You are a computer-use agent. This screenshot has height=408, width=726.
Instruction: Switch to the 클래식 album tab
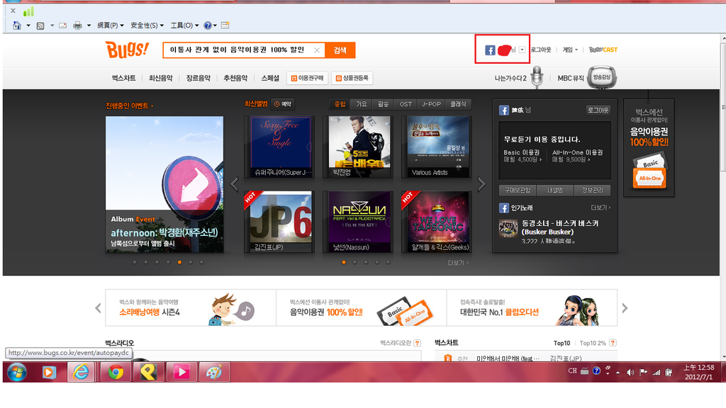click(459, 105)
